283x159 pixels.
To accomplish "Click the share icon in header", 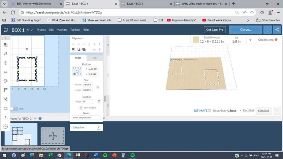I will [277, 30].
